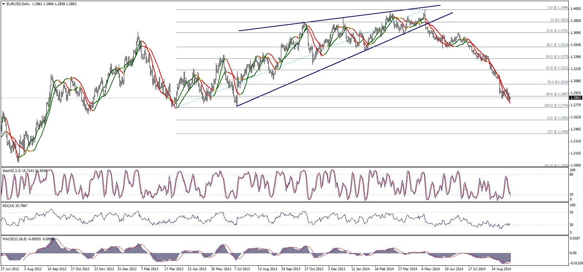
Task: Click the Fibonacci label 76.4 @ 1.3039
Action: coord(557,82)
